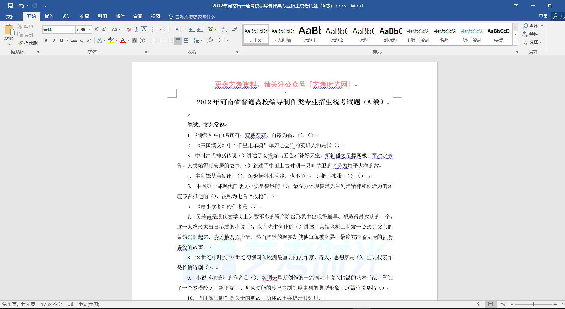The height and width of the screenshot is (309, 565).
Task: Toggle Italic formatting
Action: pyautogui.click(x=54, y=40)
